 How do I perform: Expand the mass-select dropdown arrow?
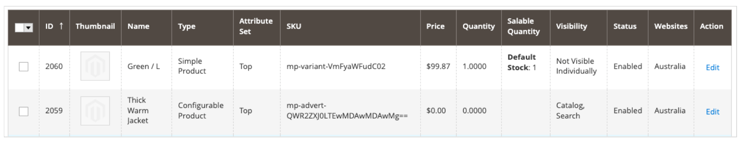[28, 27]
